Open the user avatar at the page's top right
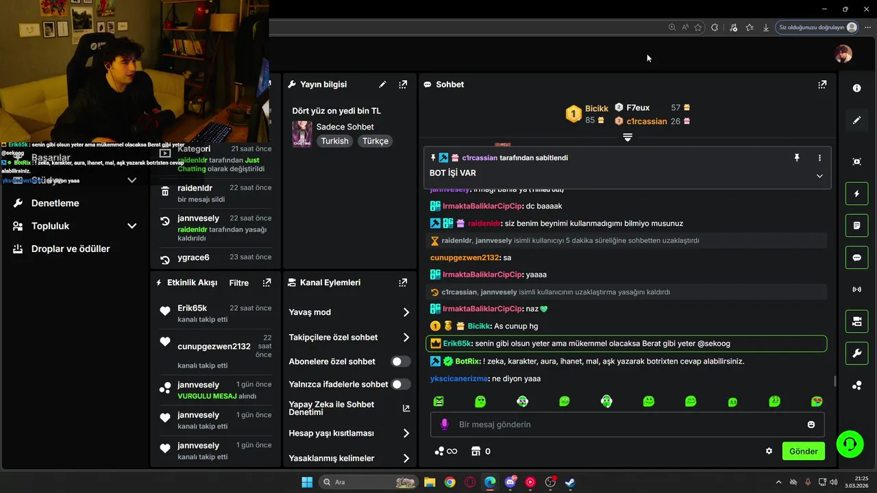Screen dimensions: 877x493 point(843,54)
